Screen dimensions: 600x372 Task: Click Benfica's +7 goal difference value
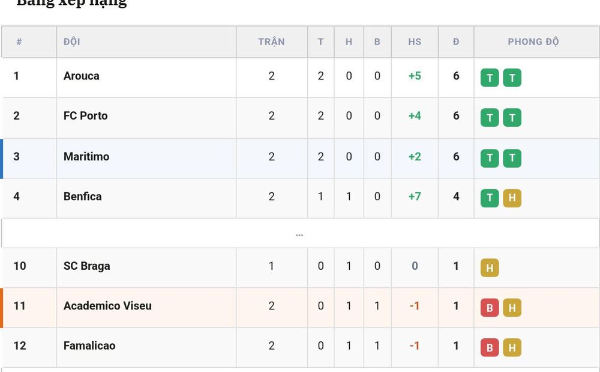pyautogui.click(x=415, y=197)
